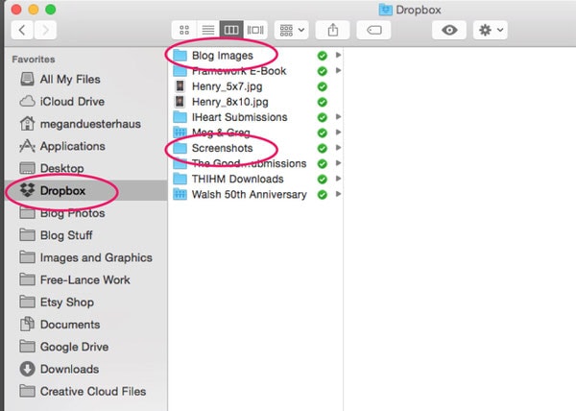This screenshot has height=411, width=576.
Task: Switch to list view in toolbar
Action: click(x=206, y=30)
